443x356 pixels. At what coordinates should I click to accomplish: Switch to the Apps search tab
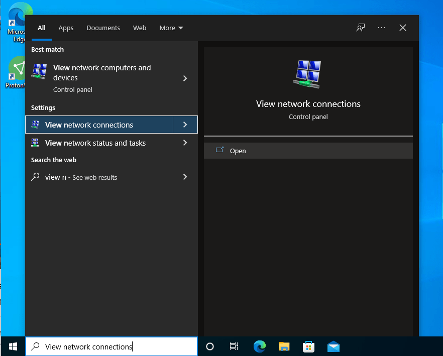[66, 28]
